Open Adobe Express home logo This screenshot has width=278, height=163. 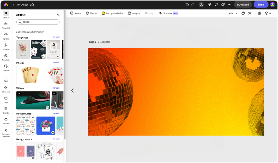tap(6, 4)
